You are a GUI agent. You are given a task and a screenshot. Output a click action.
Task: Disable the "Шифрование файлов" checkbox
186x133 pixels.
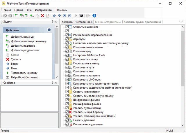67,100
